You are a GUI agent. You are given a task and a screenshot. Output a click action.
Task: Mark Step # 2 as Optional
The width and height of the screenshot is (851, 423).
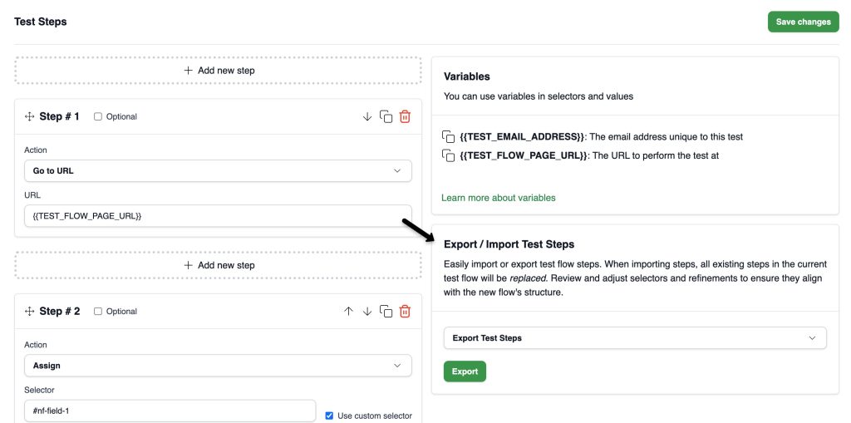(98, 311)
